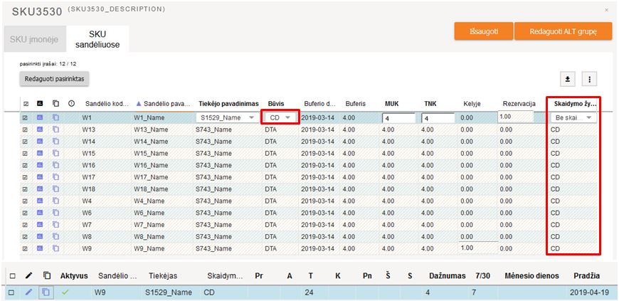Screen dimensions: 619x301
Task: Tick the checkbox in schedule row W9
Action: (11, 292)
